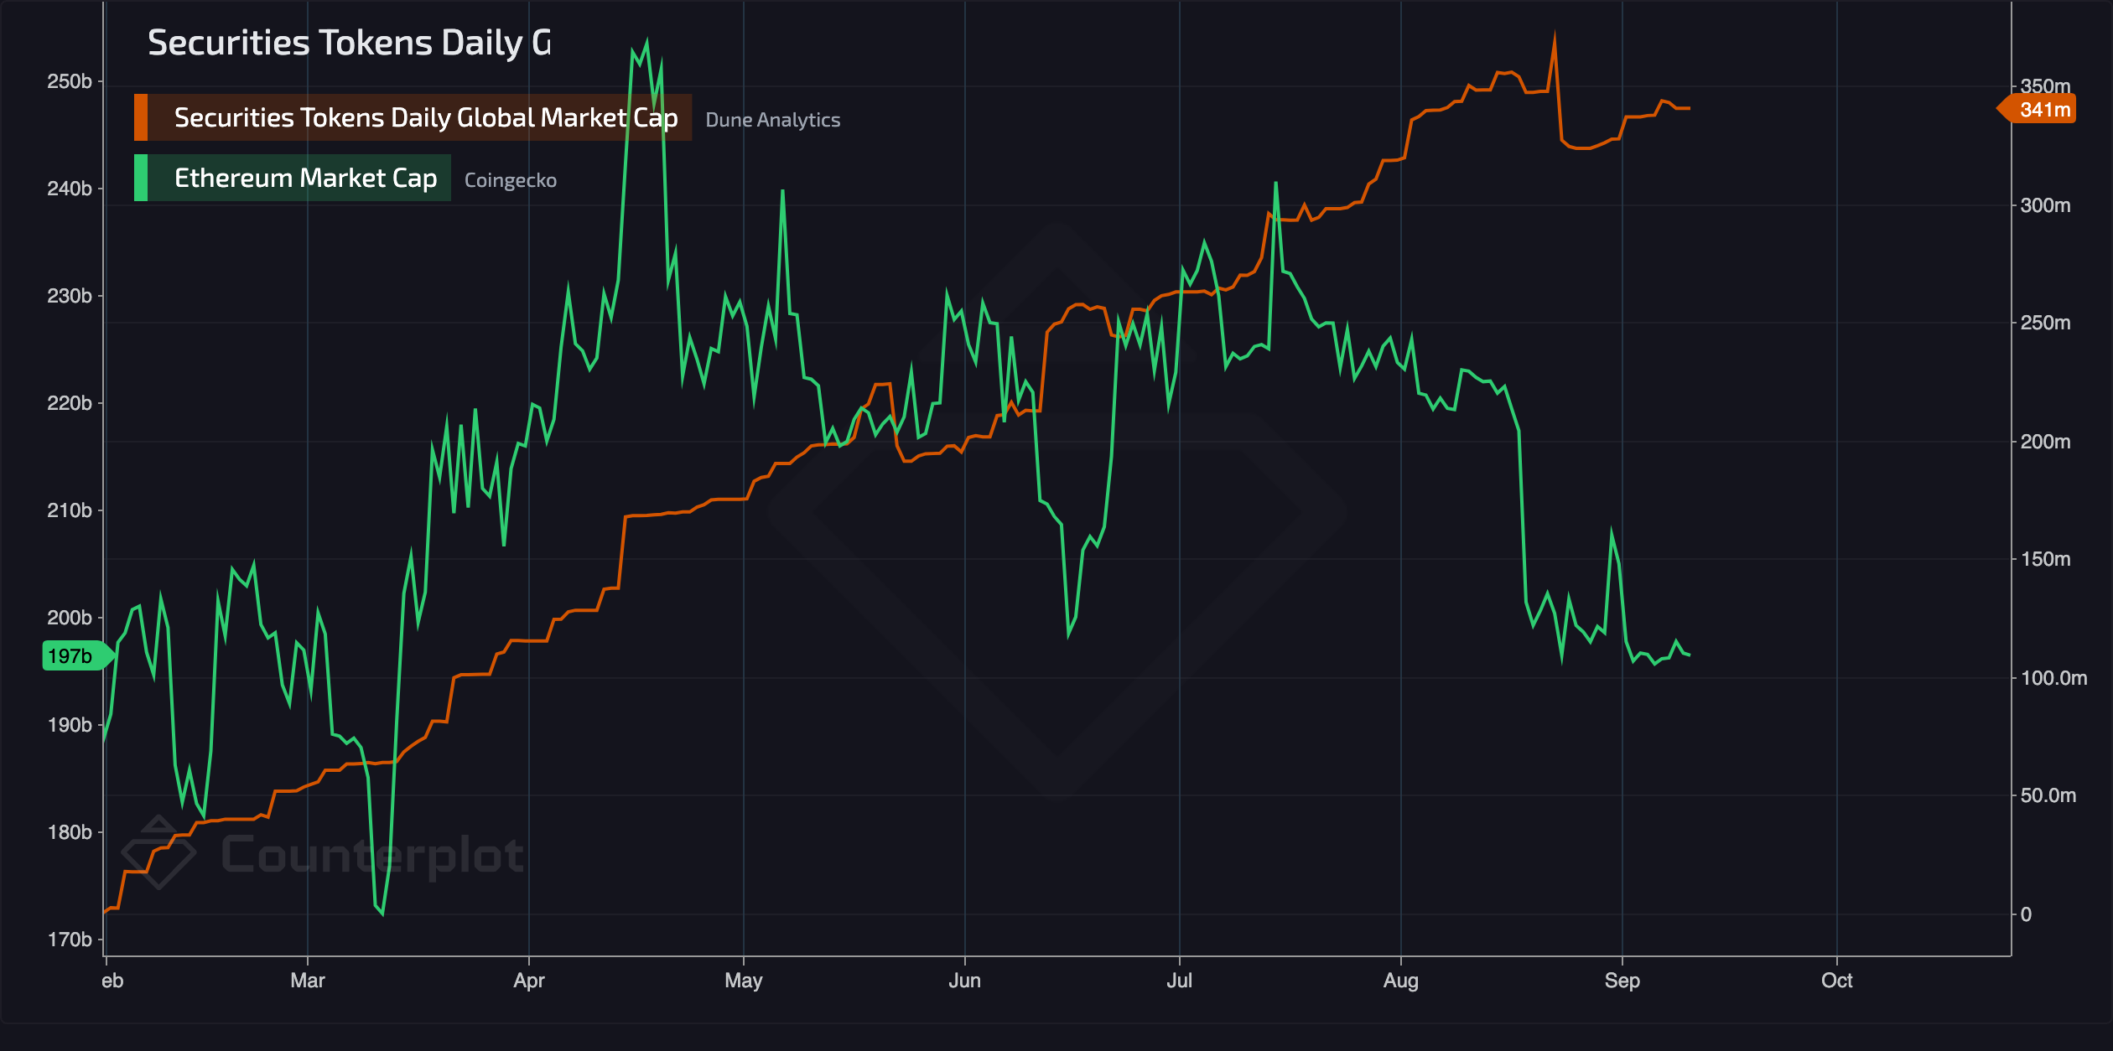Viewport: 2113px width, 1051px height.
Task: Click the 100.0m right axis label
Action: point(2053,678)
